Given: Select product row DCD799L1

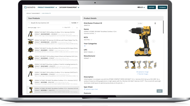Looking at the screenshot, I should (53, 90).
